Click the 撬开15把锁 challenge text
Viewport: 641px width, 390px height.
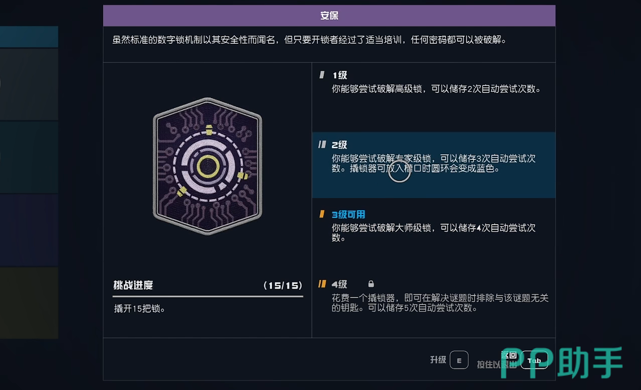click(x=140, y=309)
